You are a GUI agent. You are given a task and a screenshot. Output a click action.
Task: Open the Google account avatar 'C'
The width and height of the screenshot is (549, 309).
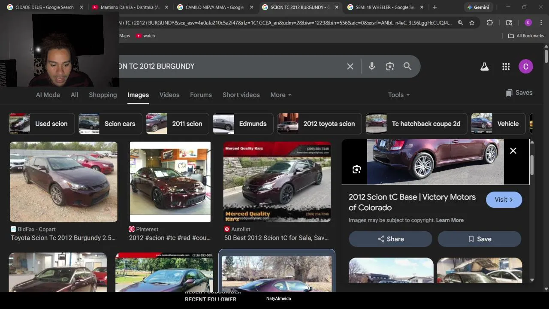click(x=526, y=67)
